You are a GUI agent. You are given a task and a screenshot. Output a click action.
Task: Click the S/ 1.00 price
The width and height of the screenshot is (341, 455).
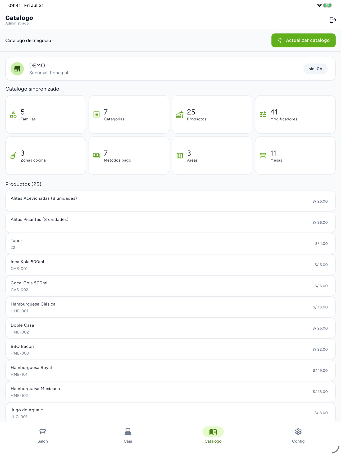[321, 244]
